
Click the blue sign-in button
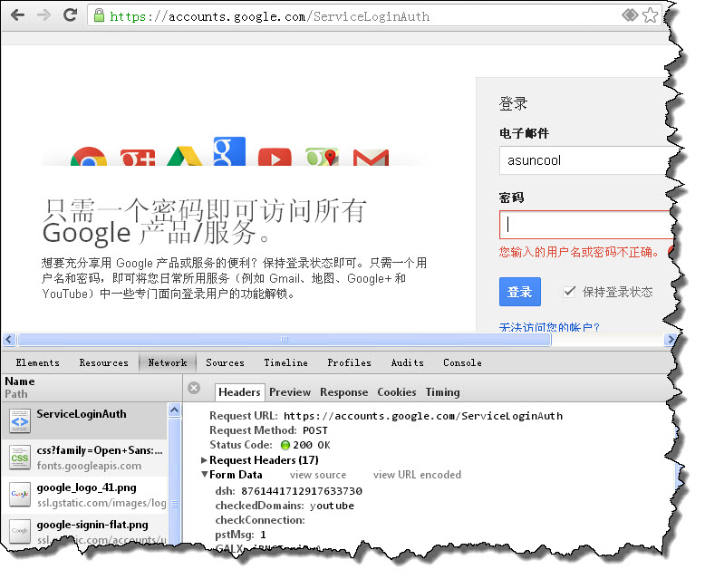pos(520,292)
